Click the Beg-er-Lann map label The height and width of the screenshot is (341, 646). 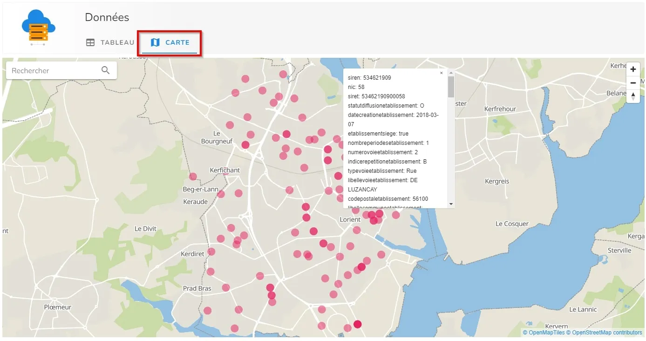click(201, 189)
